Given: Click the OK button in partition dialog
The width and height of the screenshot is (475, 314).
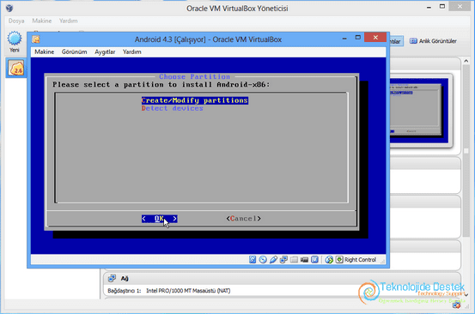Looking at the screenshot, I should [160, 219].
